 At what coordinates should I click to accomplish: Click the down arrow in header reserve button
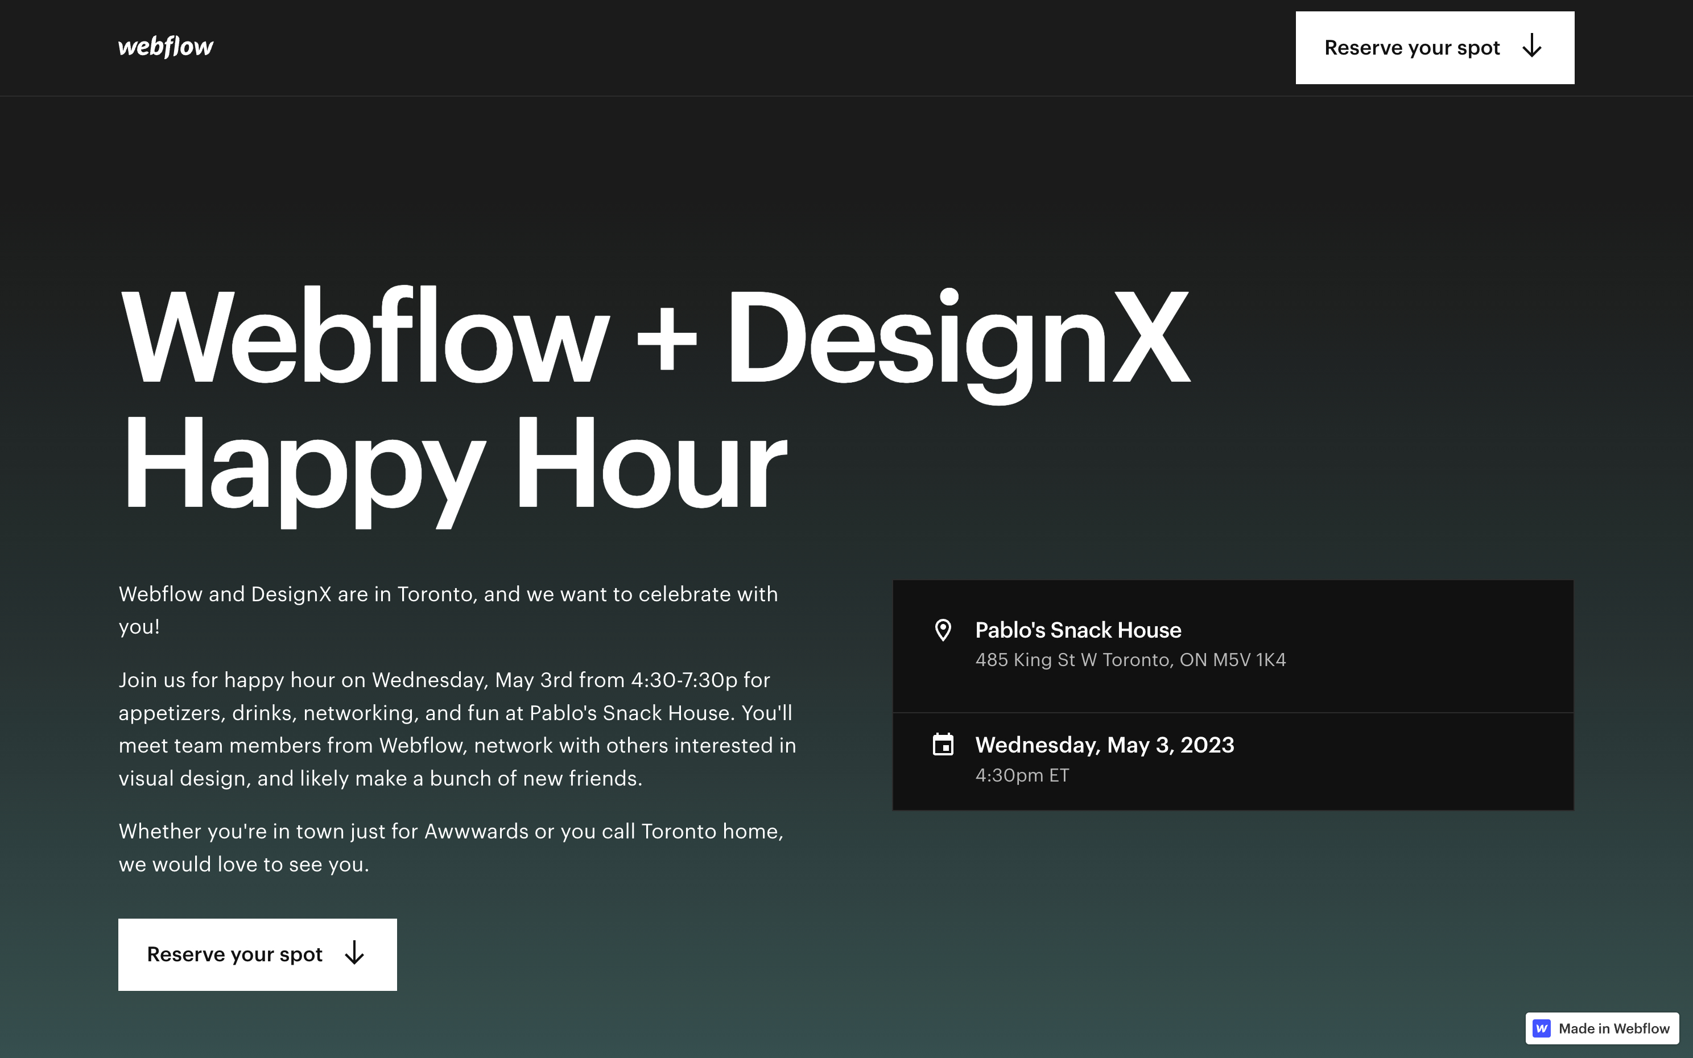(x=1531, y=46)
